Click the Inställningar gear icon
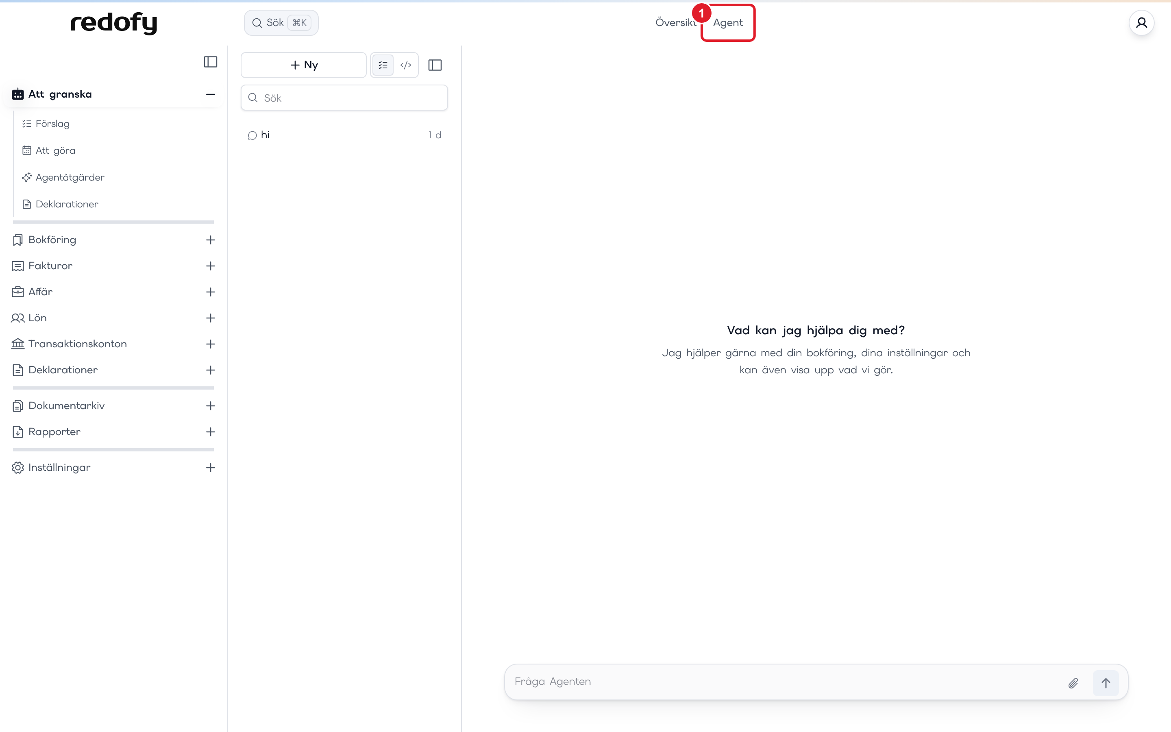This screenshot has height=732, width=1171. pyautogui.click(x=18, y=468)
